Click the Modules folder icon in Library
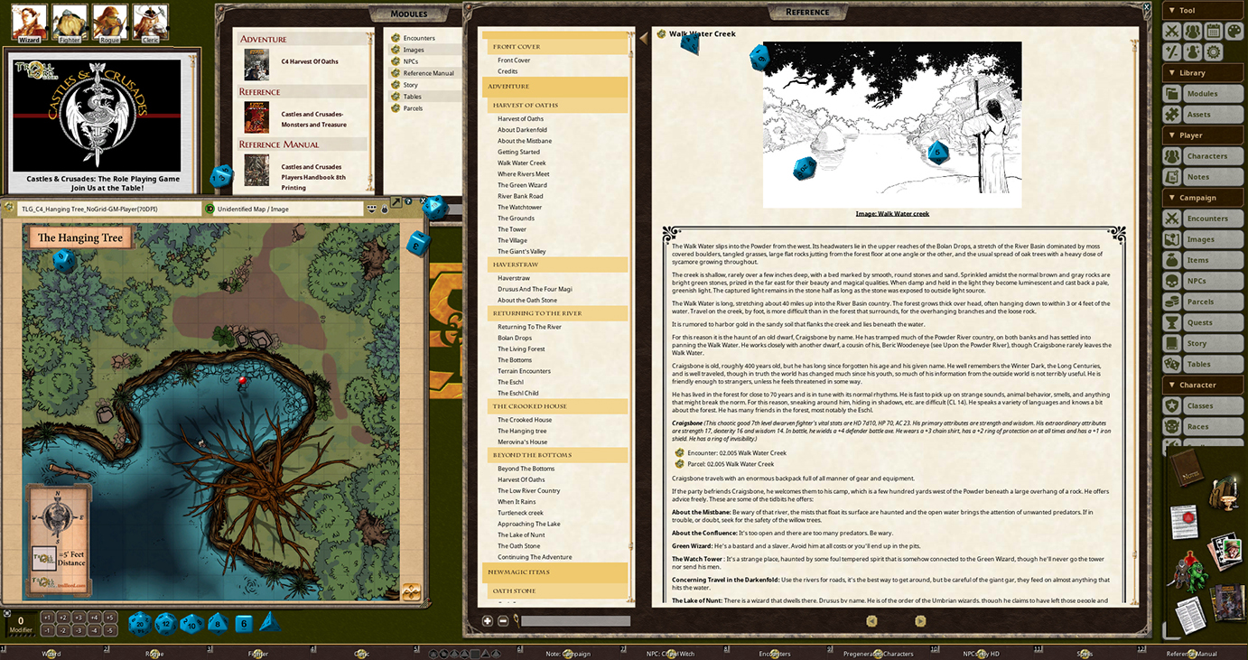This screenshot has width=1248, height=660. (x=1171, y=94)
